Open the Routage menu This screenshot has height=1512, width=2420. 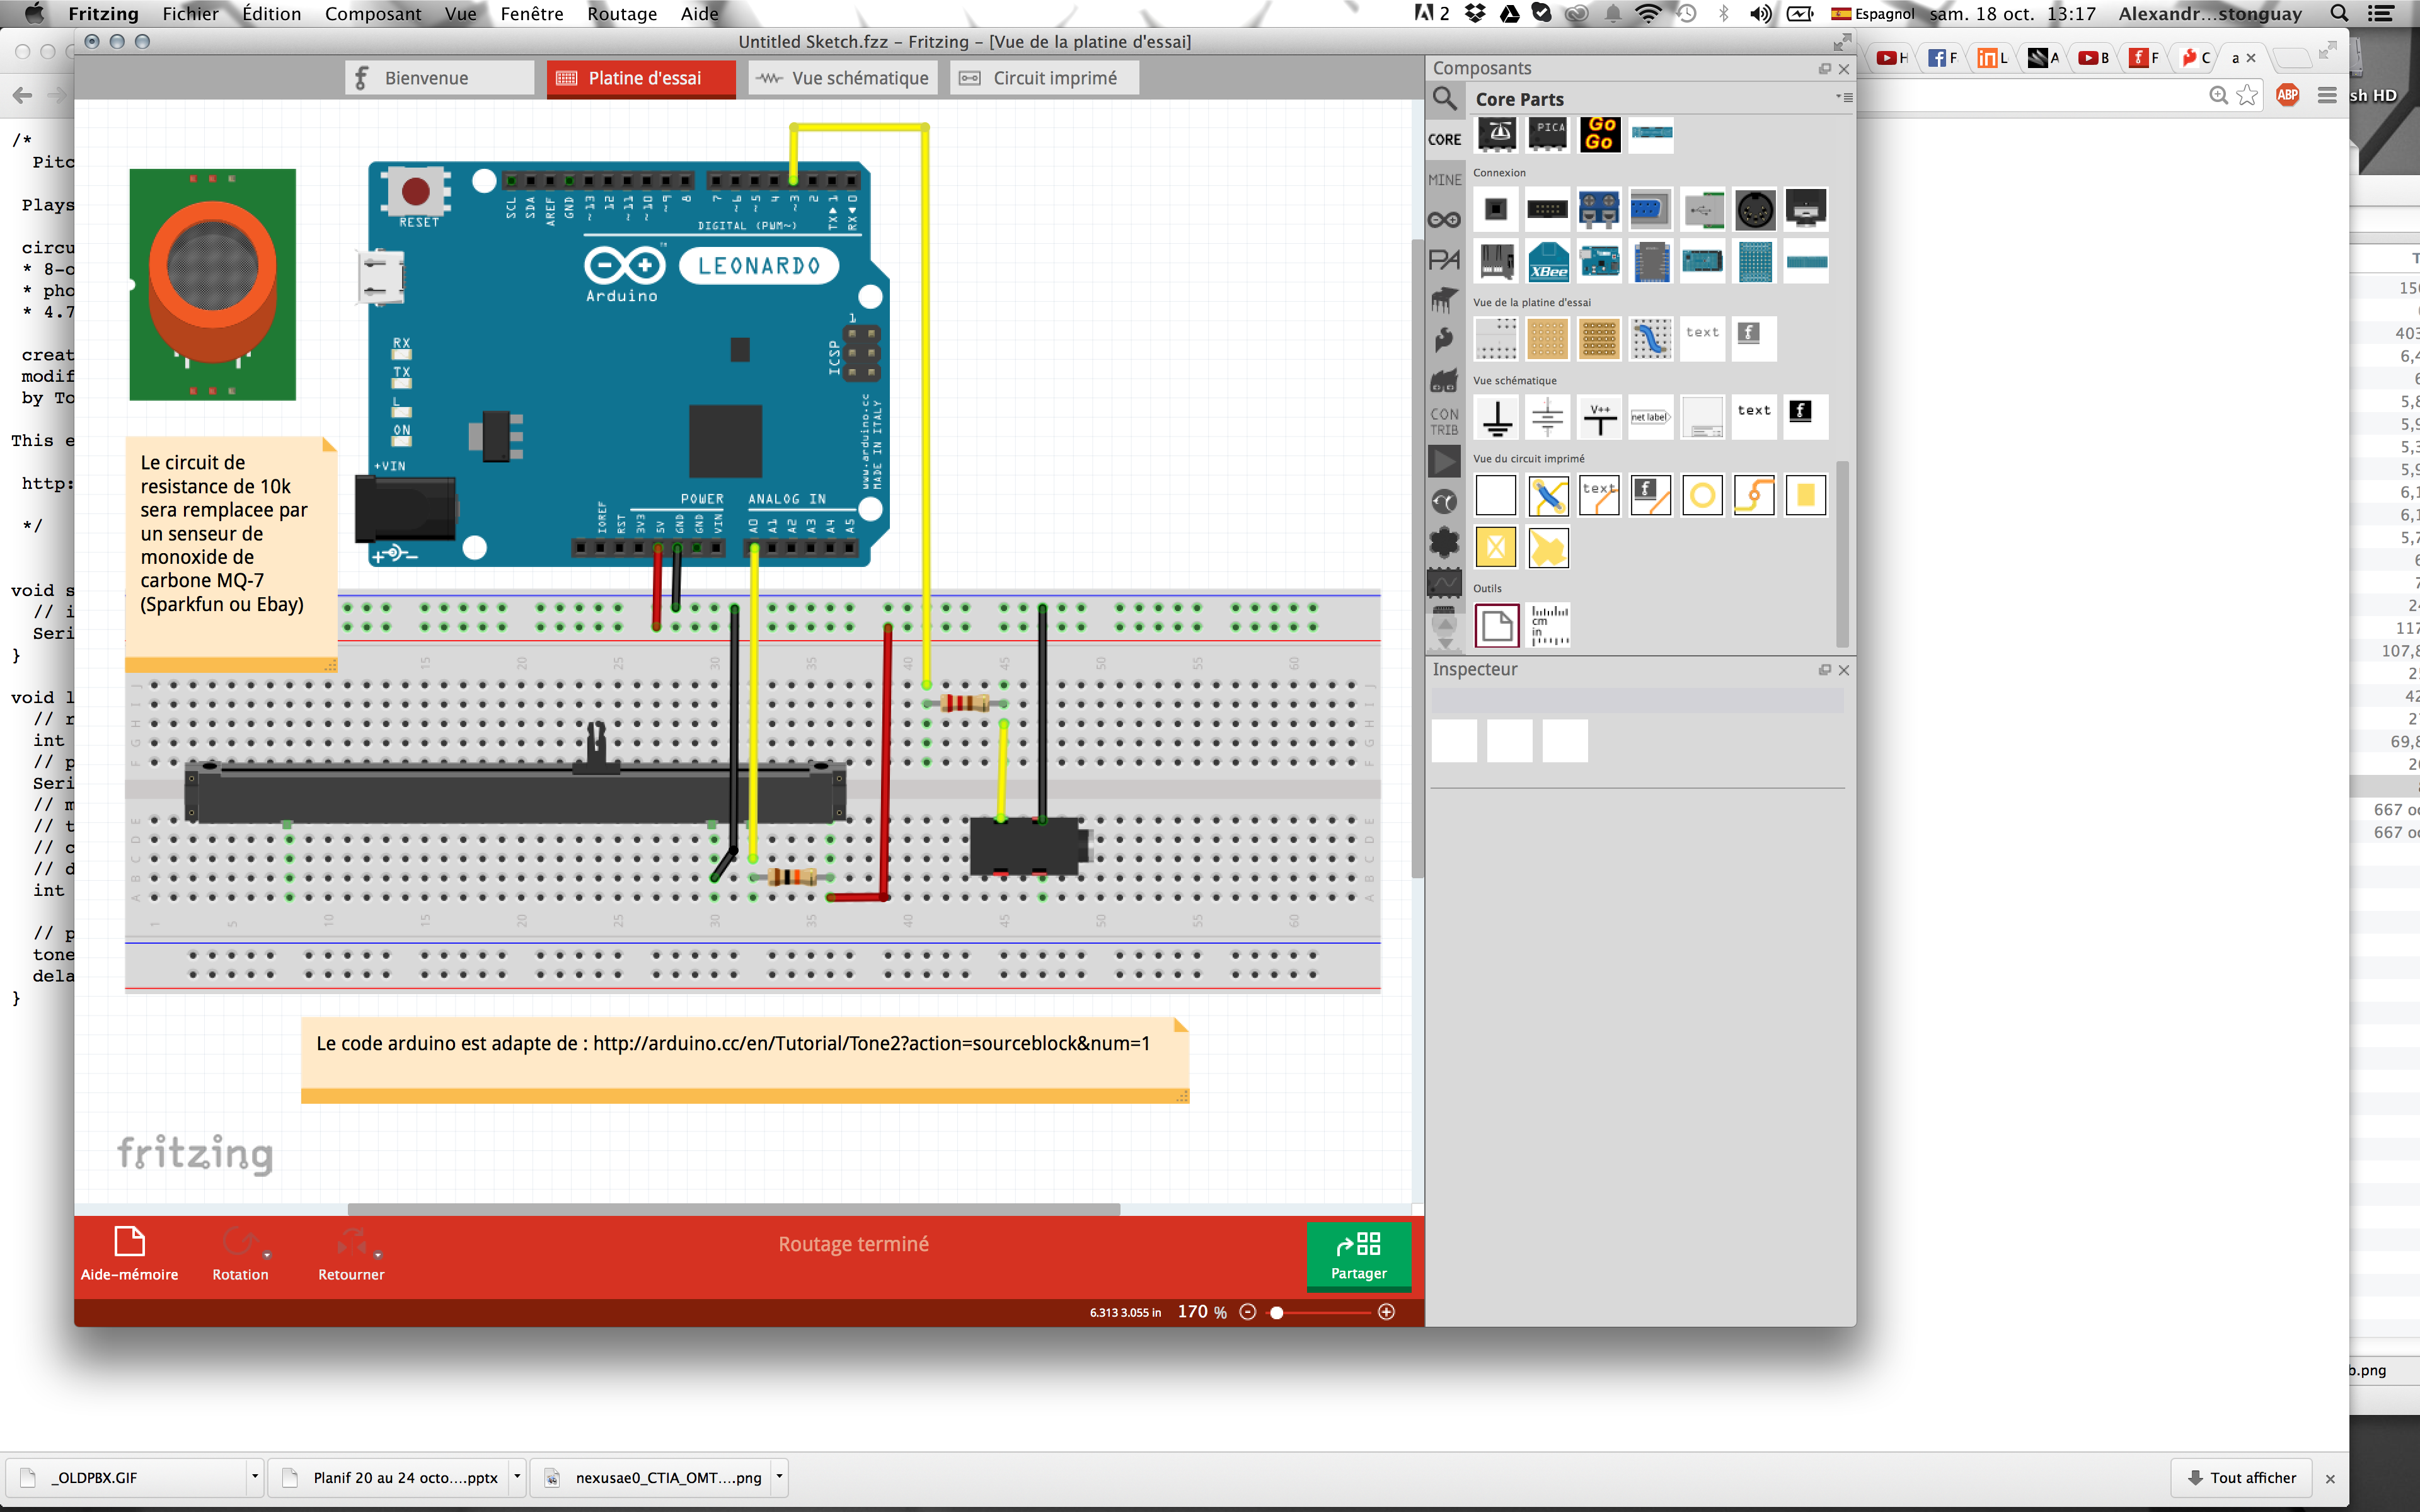coord(621,14)
